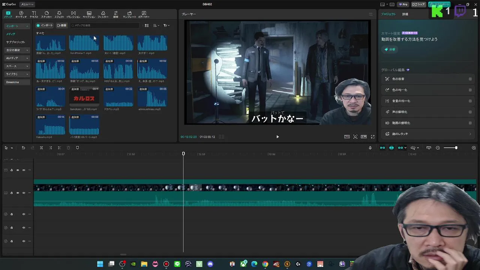Expand the スペース sidebar section
The height and width of the screenshot is (270, 480).
17,66
